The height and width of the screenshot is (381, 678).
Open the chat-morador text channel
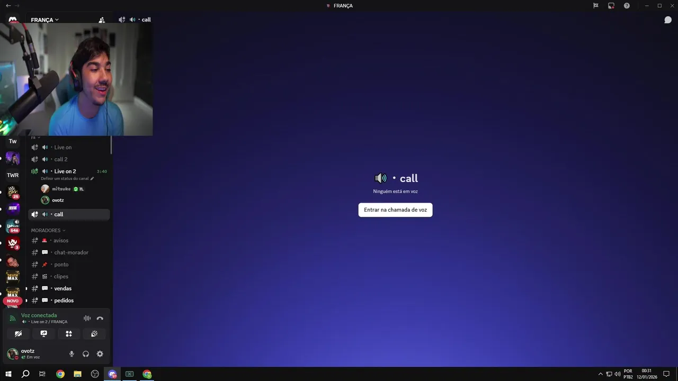click(69, 252)
